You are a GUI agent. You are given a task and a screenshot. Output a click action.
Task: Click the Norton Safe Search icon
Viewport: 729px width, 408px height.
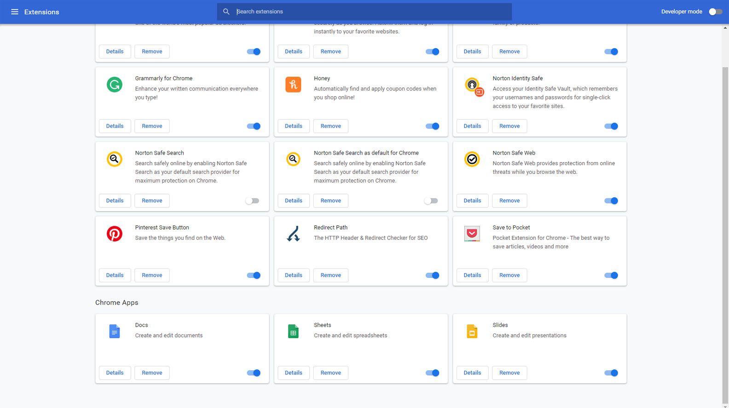click(115, 159)
